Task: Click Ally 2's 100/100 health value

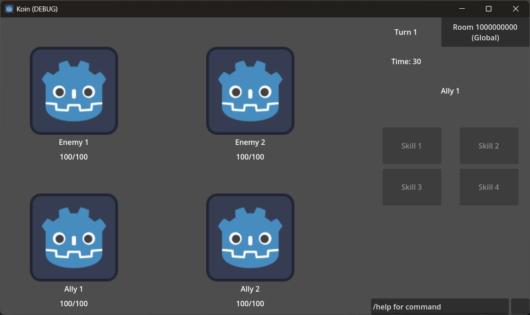Action: pyautogui.click(x=250, y=304)
